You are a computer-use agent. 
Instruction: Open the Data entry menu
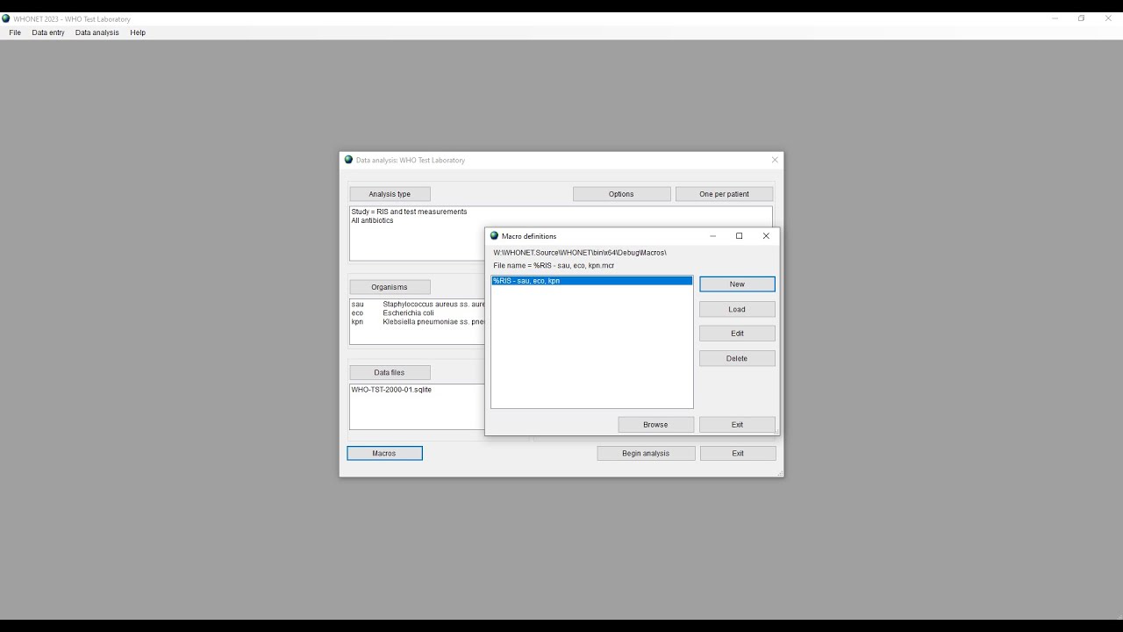[48, 32]
